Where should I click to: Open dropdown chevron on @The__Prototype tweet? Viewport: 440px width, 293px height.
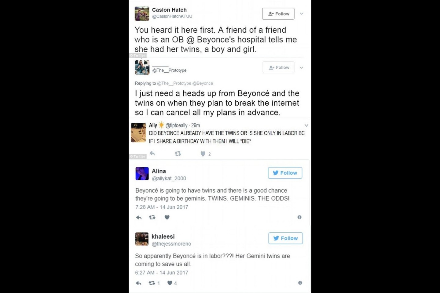pos(301,68)
